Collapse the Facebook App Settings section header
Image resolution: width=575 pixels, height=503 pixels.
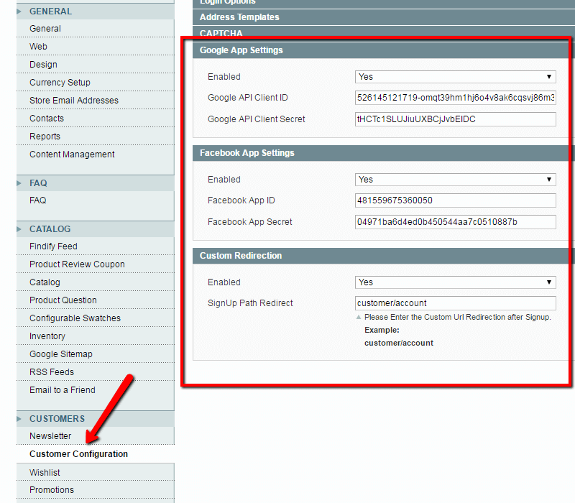[x=247, y=153]
